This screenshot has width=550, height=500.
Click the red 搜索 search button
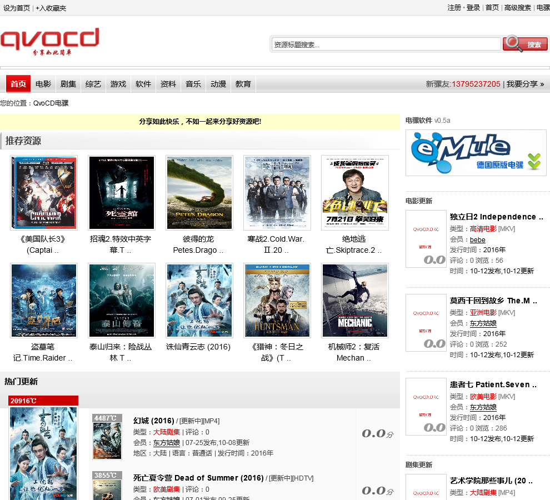pos(525,44)
